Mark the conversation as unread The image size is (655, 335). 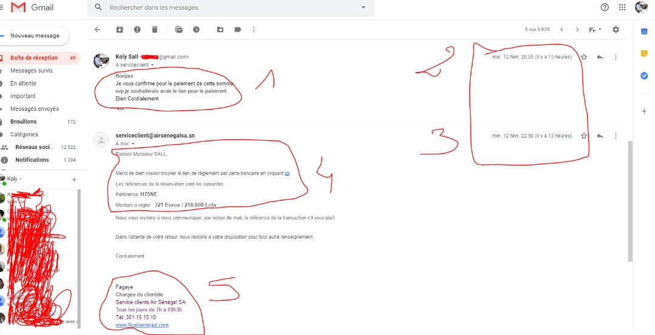(179, 29)
